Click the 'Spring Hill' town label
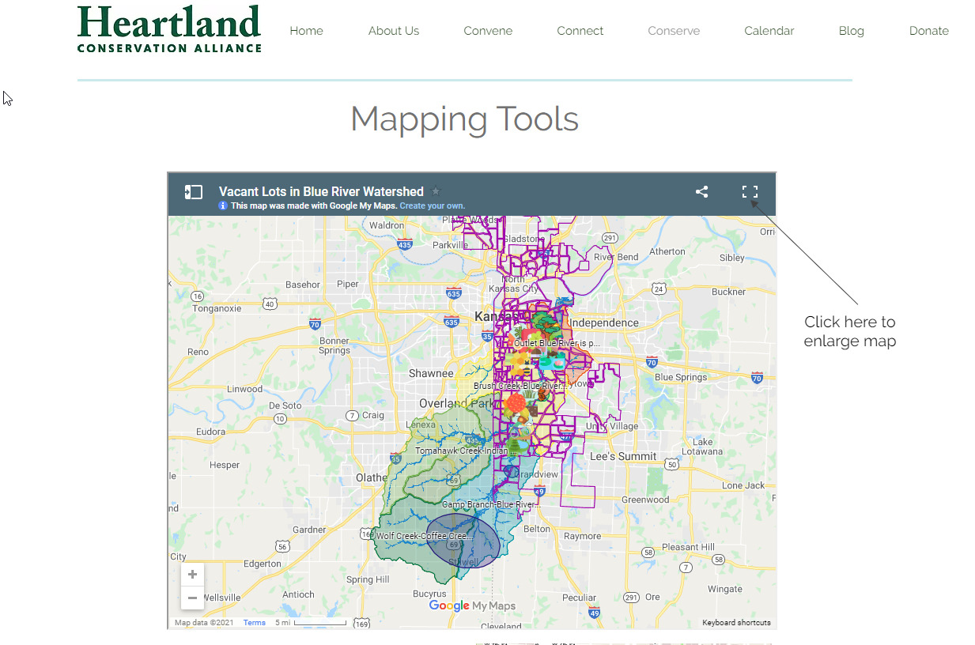The image size is (975, 645). pyautogui.click(x=368, y=579)
